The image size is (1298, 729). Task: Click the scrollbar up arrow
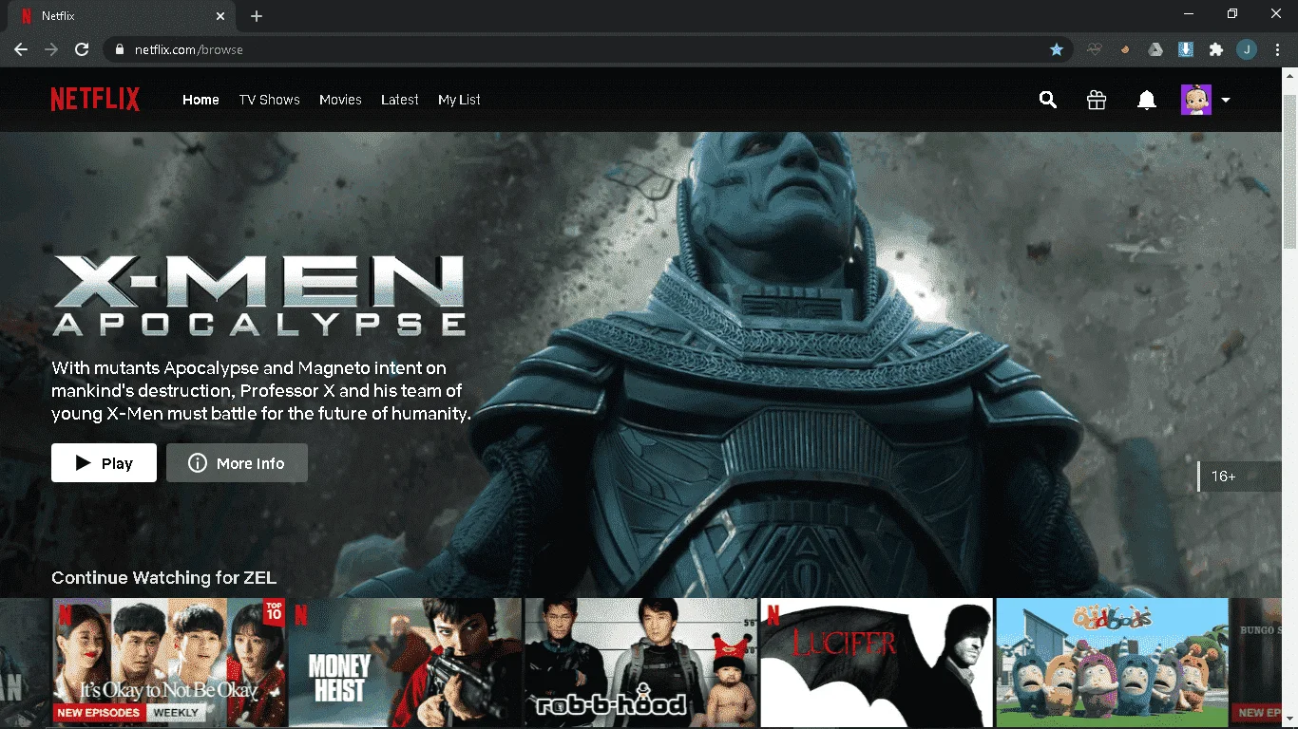coord(1290,74)
